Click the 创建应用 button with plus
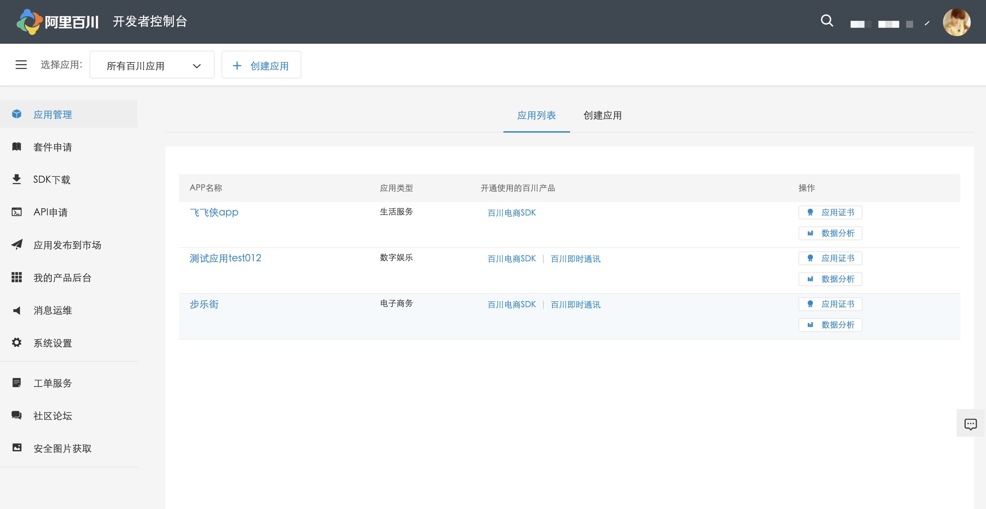 coord(261,65)
